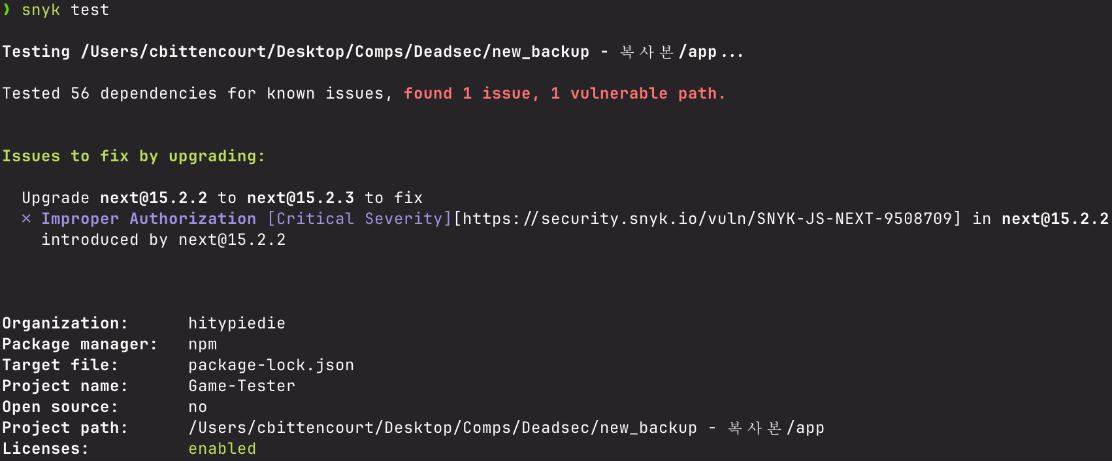Select the '[Critical Severity]' label
This screenshot has width=1112, height=461.
(359, 219)
